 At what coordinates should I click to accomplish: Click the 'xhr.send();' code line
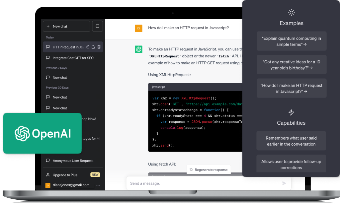pos(163,145)
